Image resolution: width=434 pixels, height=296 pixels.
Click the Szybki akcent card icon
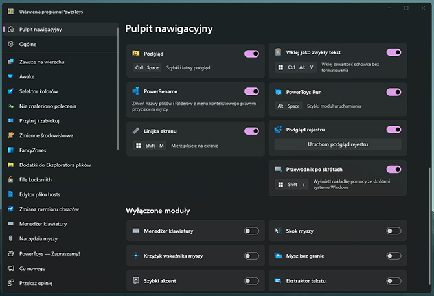pos(135,280)
